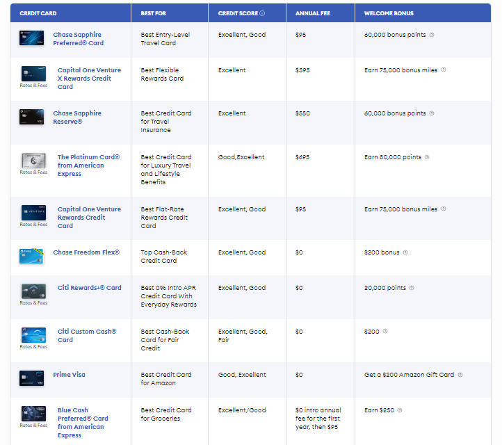Open Capital One Venture X Rewards link
The height and width of the screenshot is (445, 502).
click(89, 79)
